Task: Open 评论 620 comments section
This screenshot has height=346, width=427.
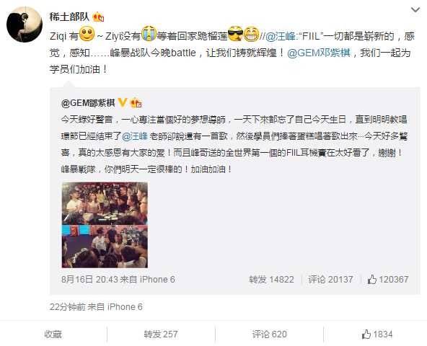Action: (x=269, y=334)
